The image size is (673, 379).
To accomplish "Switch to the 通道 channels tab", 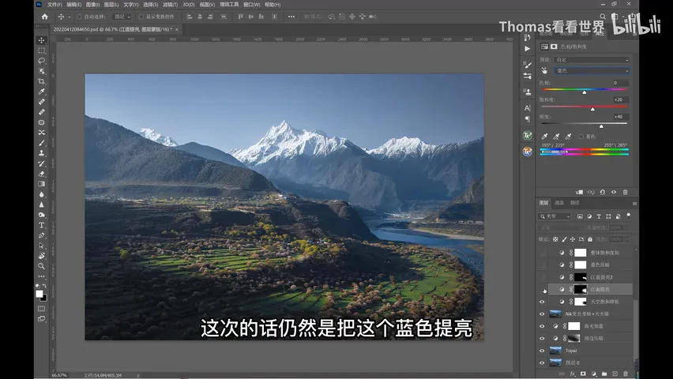I will click(x=559, y=203).
